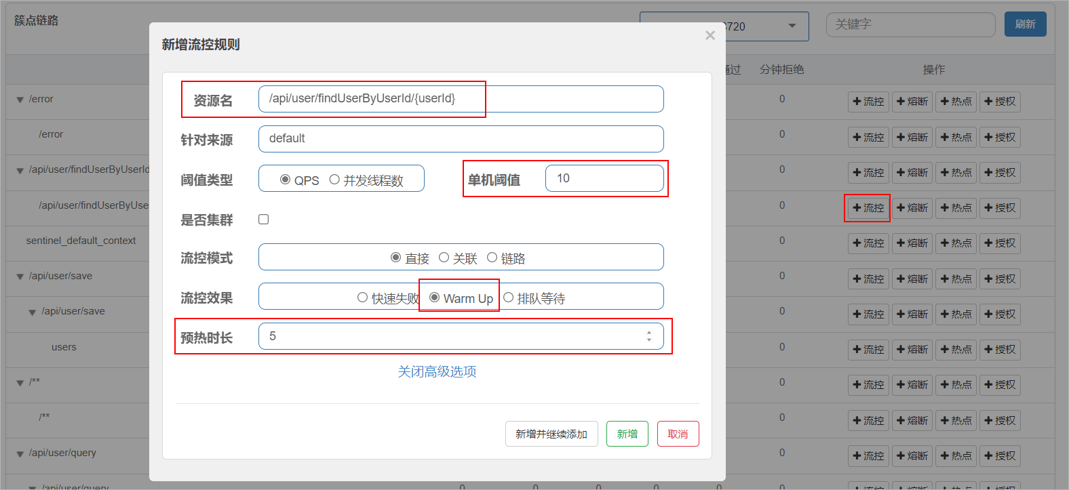Click 熔断 button in /api/user/query row
Screen dimensions: 1069x490
[912, 456]
